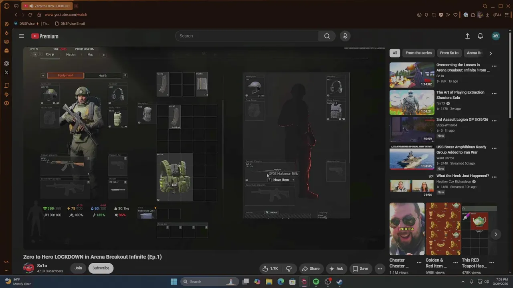This screenshot has width=513, height=288.
Task: Go back to previous page
Action: (x=16, y=15)
